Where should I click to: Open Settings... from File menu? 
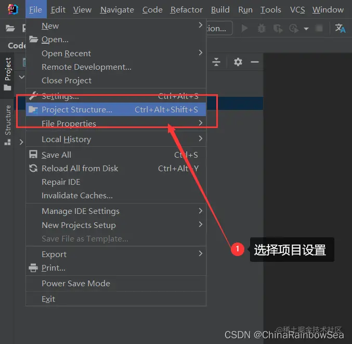(x=116, y=96)
